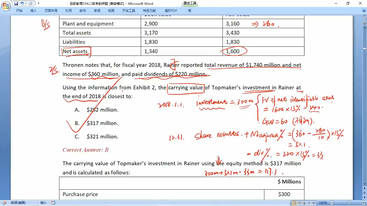Minimize the Microsoft Word window
Image resolution: width=367 pixels, height=206 pixels.
pos(336,3)
